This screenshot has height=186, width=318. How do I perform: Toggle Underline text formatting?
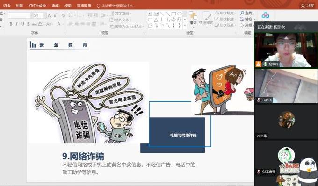[x=22, y=24]
